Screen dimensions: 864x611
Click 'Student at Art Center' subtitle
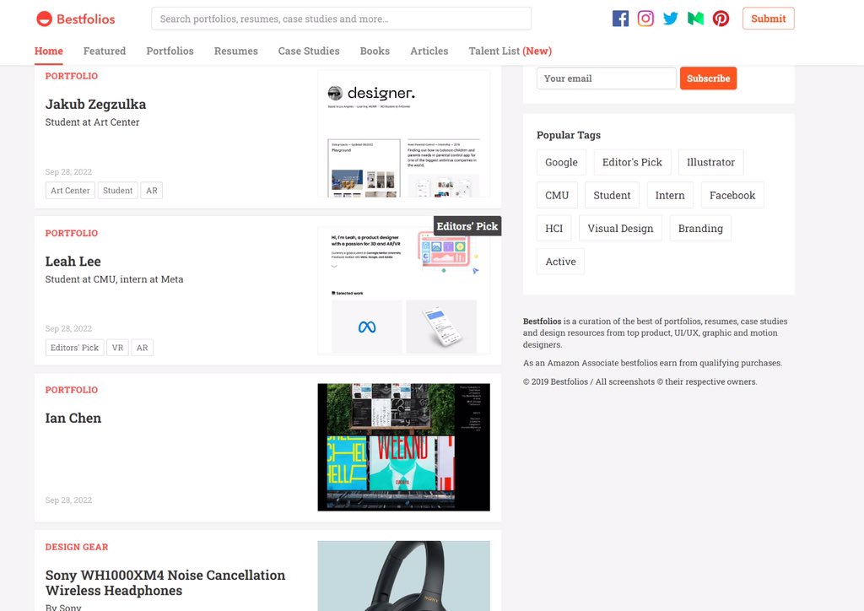coord(92,122)
